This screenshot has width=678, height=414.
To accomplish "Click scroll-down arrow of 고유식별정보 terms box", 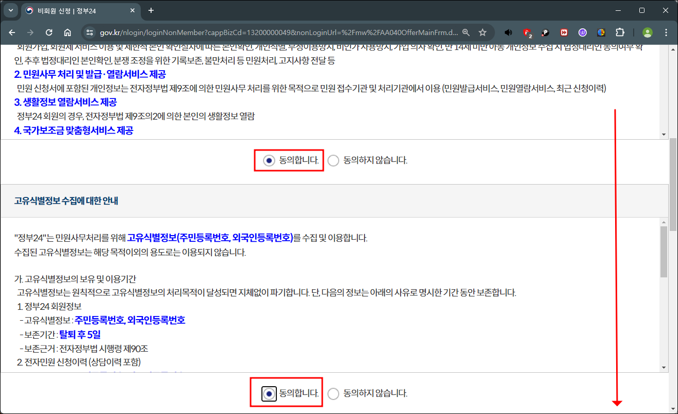I will 664,368.
